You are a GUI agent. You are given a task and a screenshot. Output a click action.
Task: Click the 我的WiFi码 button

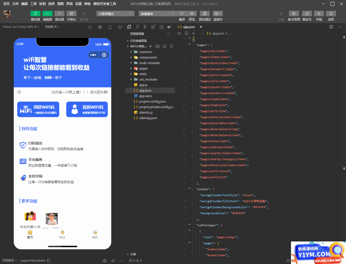[x=87, y=109]
